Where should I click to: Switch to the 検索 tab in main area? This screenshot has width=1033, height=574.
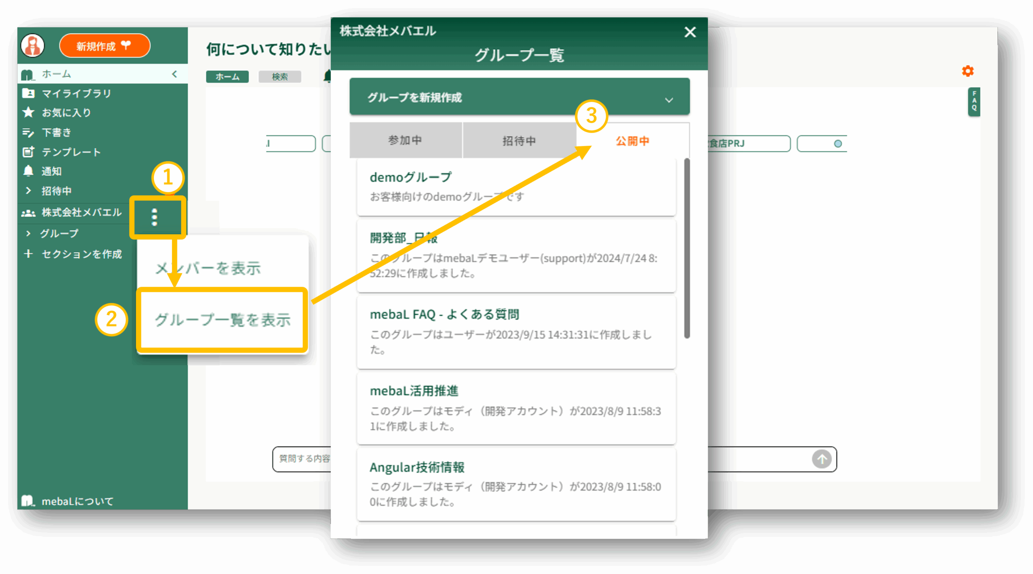[280, 77]
